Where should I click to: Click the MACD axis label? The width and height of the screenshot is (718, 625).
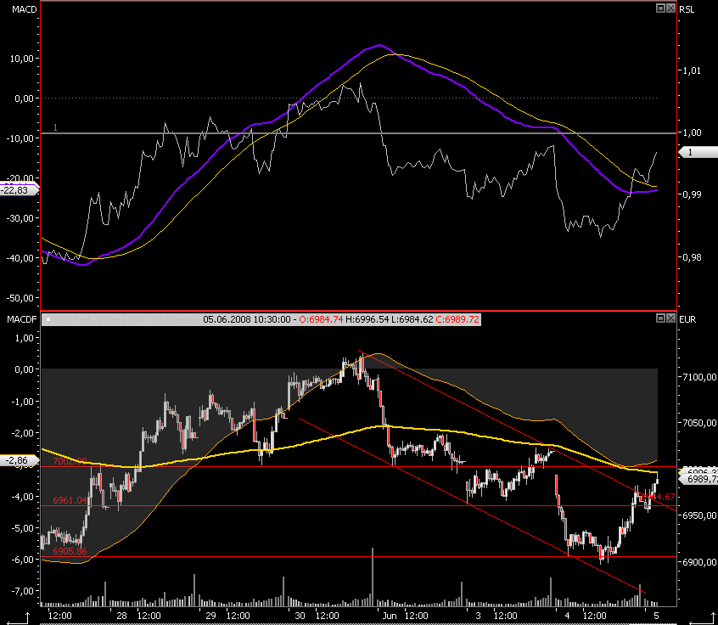pyautogui.click(x=25, y=9)
